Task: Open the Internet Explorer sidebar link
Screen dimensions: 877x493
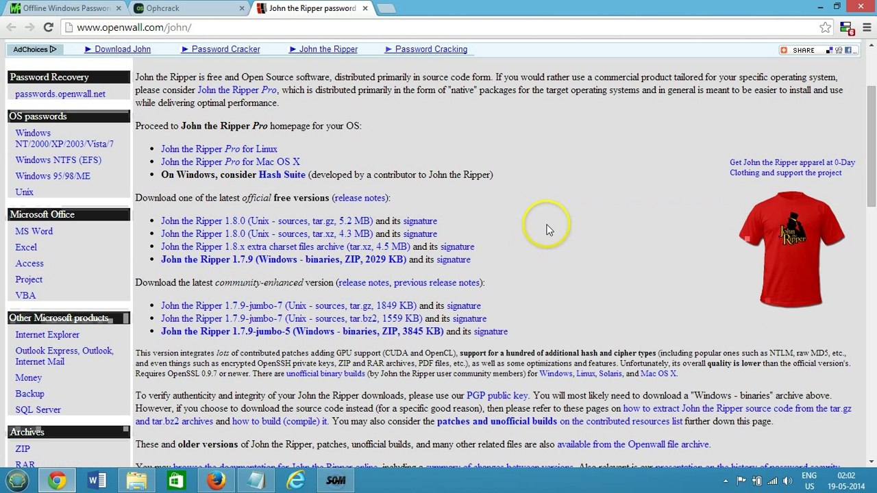Action: (47, 335)
